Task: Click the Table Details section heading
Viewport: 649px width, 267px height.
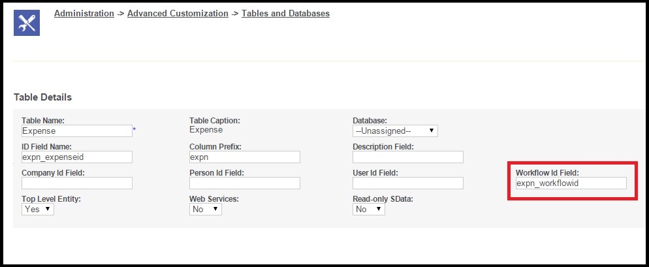Action: (42, 97)
